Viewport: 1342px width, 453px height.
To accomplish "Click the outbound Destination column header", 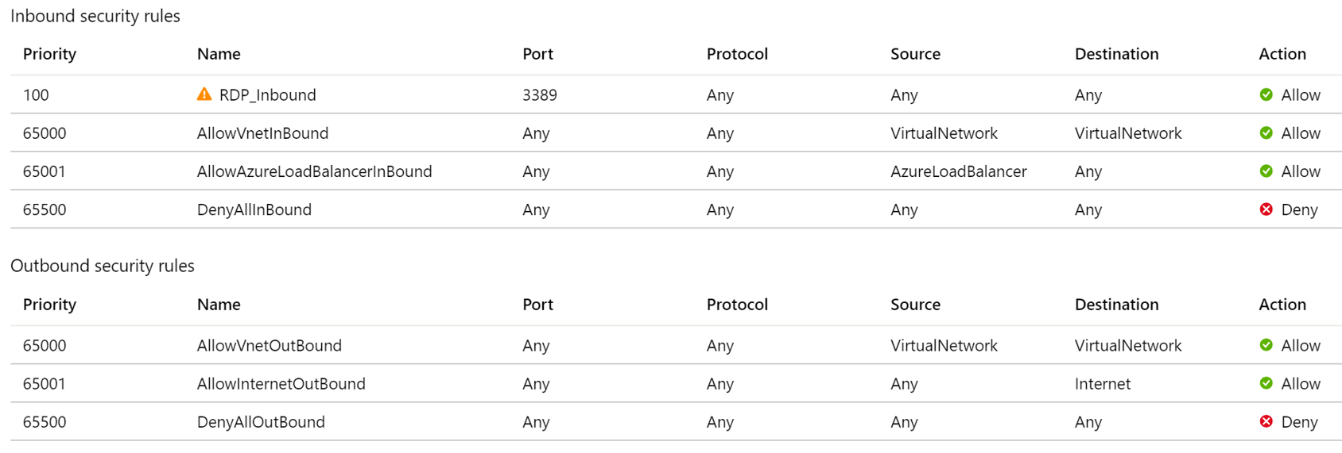I will pos(1116,305).
